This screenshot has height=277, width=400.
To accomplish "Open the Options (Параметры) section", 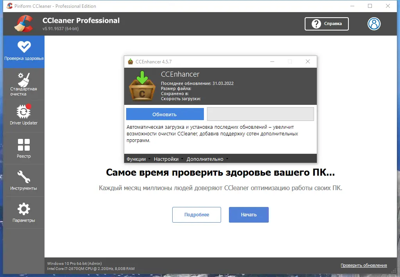I will pyautogui.click(x=24, y=212).
